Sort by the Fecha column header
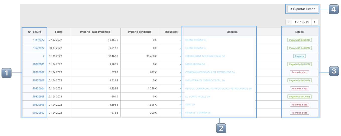341x136 pixels. coord(59,32)
